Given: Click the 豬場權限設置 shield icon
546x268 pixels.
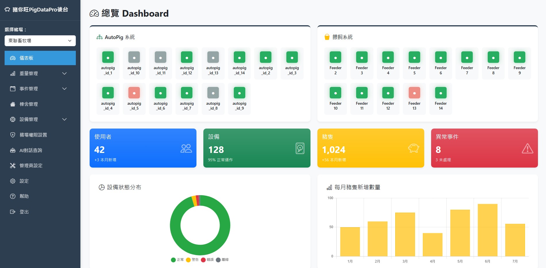Looking at the screenshot, I should click(13, 135).
